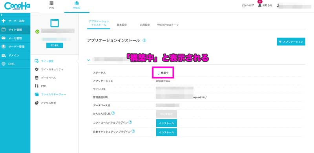Click help icon next to コントロールパネルプラグイン
The height and width of the screenshot is (153, 314).
130,122
